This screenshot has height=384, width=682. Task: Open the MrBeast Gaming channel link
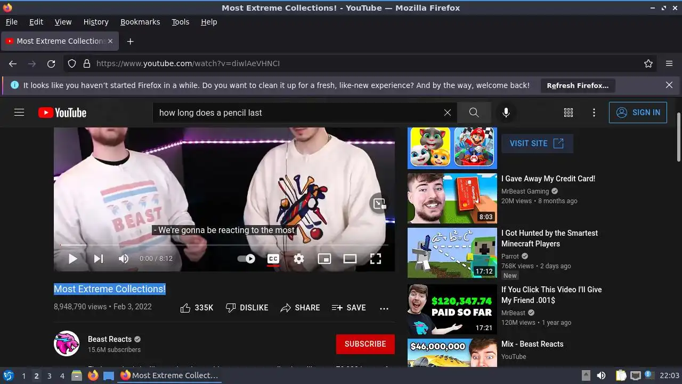point(525,191)
